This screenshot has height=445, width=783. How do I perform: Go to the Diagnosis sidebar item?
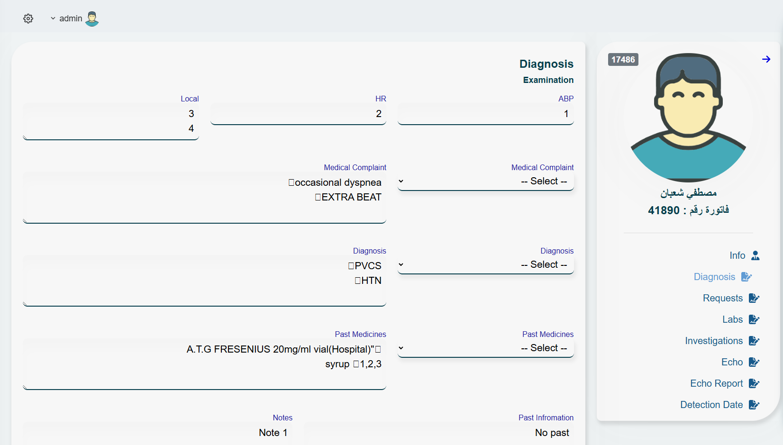(714, 277)
